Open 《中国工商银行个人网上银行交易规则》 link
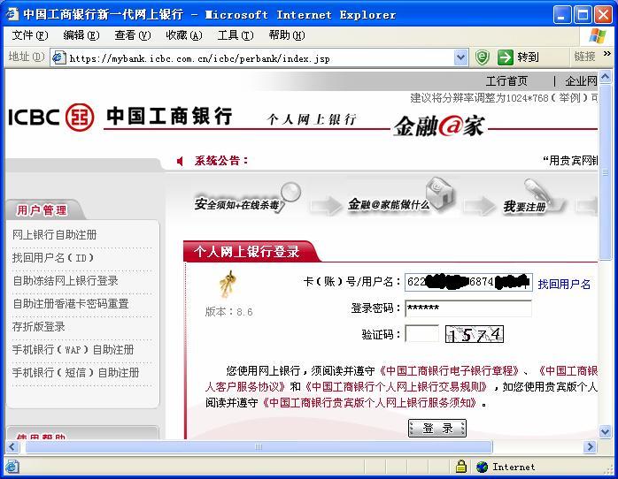 pos(395,387)
